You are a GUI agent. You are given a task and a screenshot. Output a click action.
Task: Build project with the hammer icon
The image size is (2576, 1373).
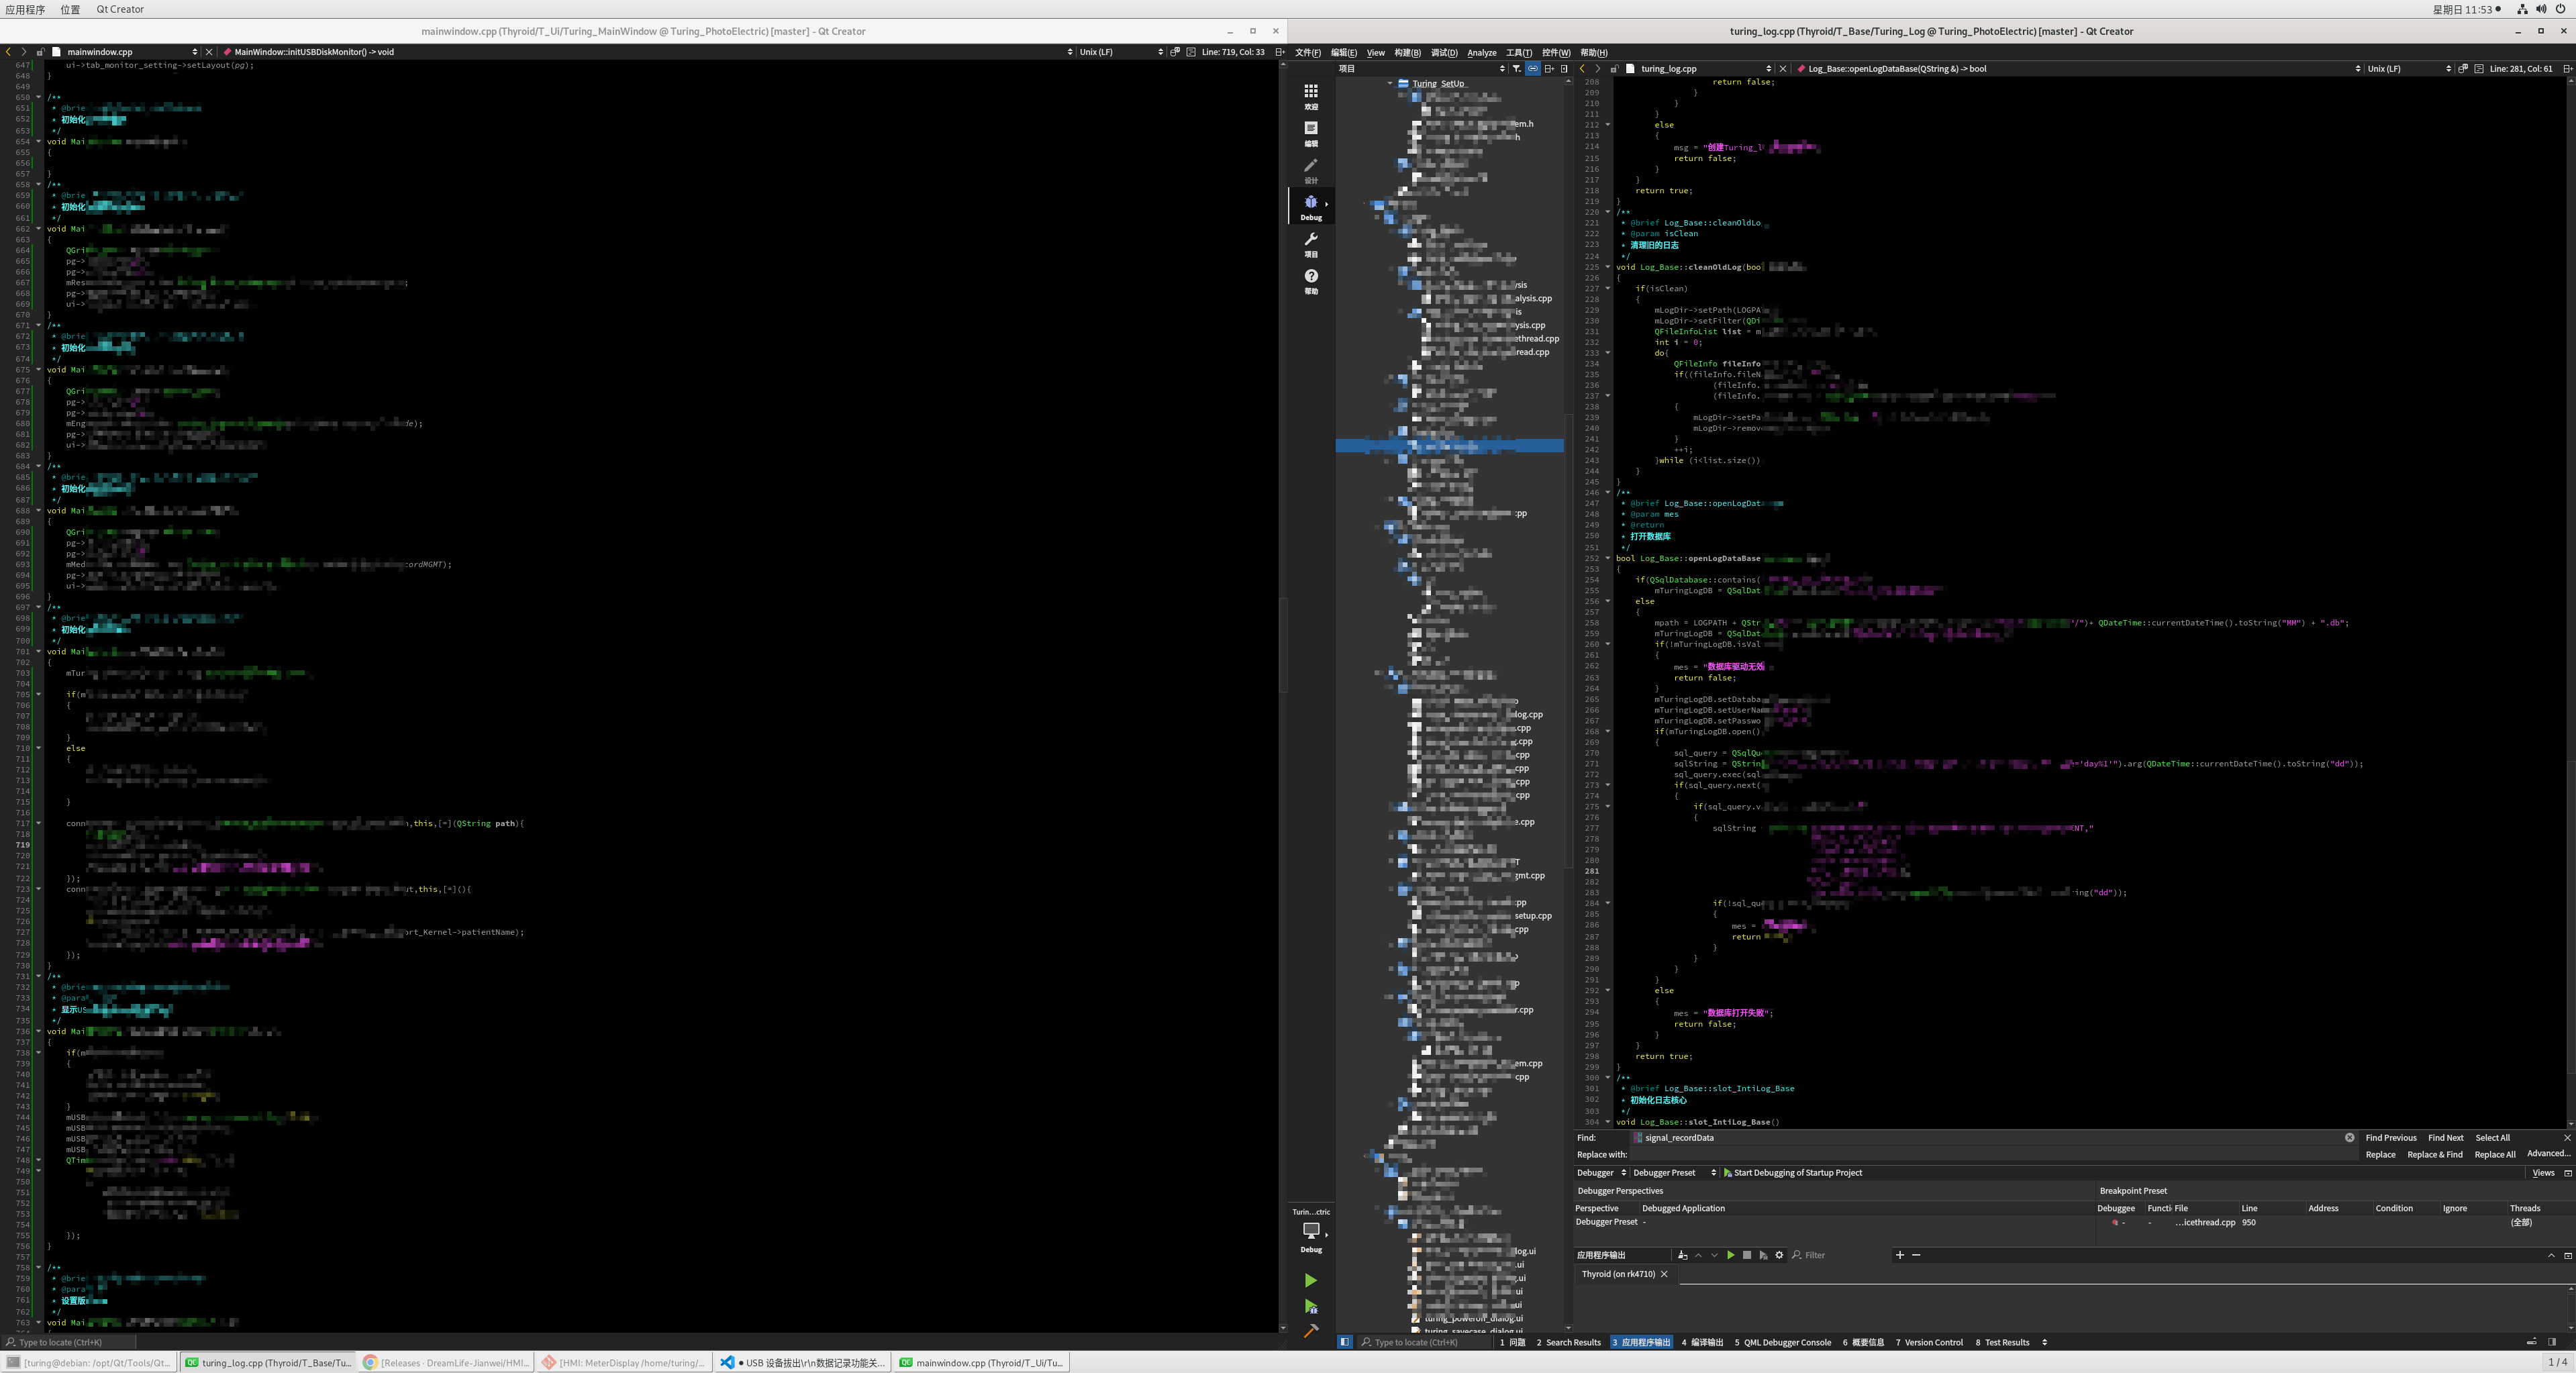click(1310, 1331)
